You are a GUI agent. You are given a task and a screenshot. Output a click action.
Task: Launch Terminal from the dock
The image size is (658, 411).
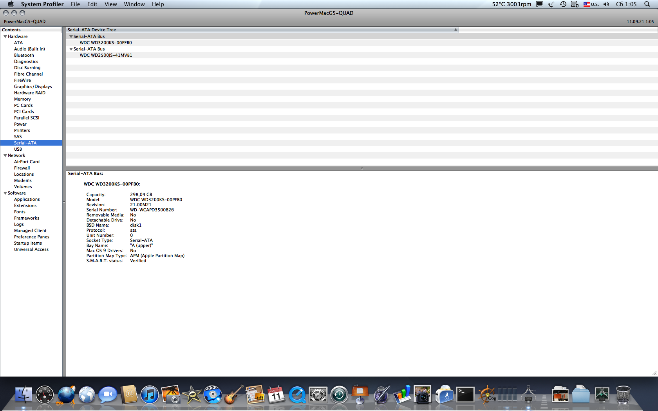pos(465,395)
